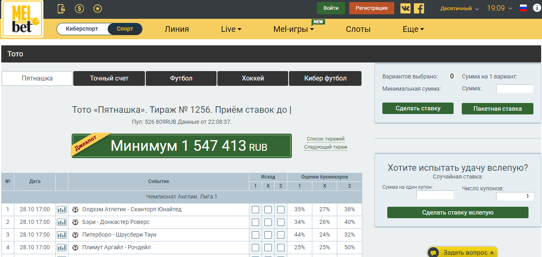Click event text Бэри - Донкастер Роверс

pyautogui.click(x=116, y=222)
